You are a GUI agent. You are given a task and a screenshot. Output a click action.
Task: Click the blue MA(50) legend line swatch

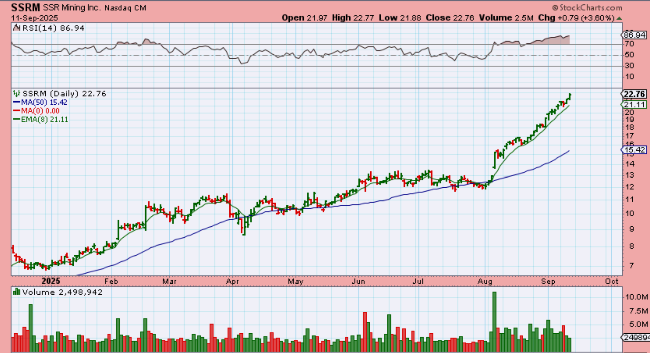pyautogui.click(x=16, y=102)
